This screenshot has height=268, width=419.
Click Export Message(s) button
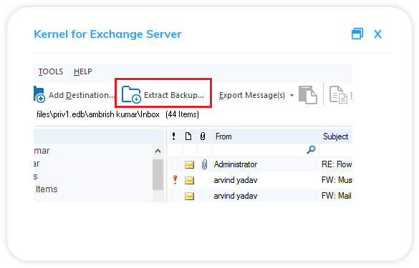click(x=252, y=95)
